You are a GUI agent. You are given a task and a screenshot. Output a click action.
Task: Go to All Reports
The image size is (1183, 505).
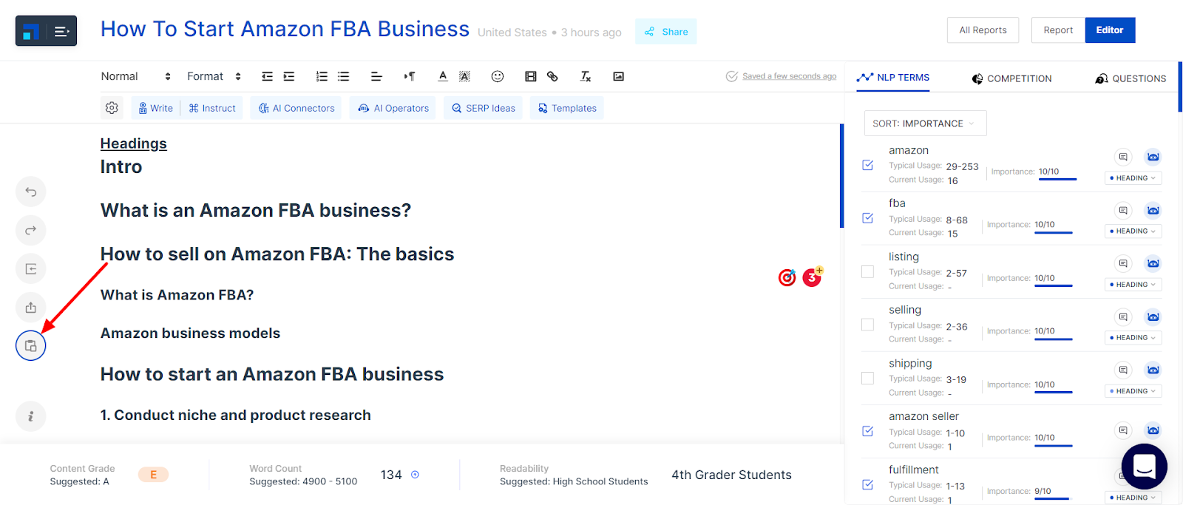[x=983, y=30]
